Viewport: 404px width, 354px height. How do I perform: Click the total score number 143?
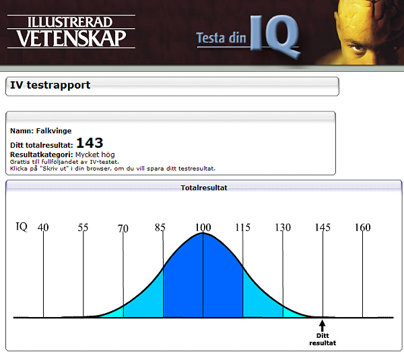click(x=90, y=143)
